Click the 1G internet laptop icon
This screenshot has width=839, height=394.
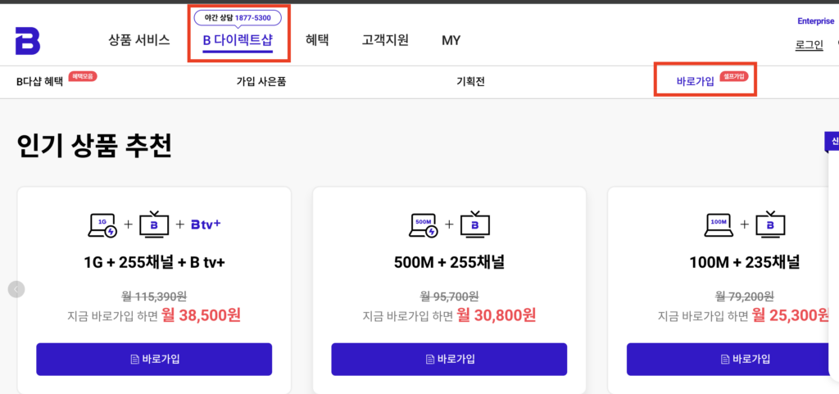coord(103,224)
